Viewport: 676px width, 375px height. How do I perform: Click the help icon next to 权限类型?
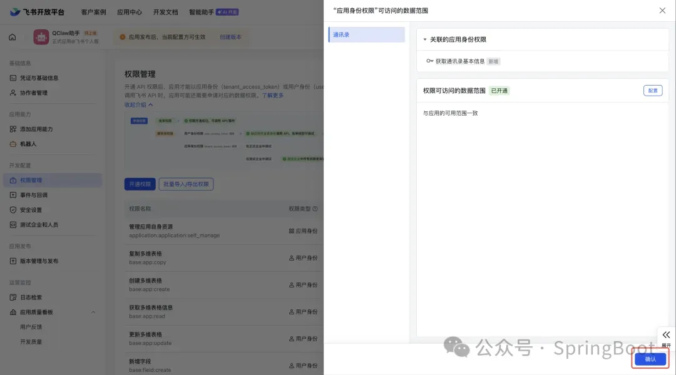tap(315, 209)
